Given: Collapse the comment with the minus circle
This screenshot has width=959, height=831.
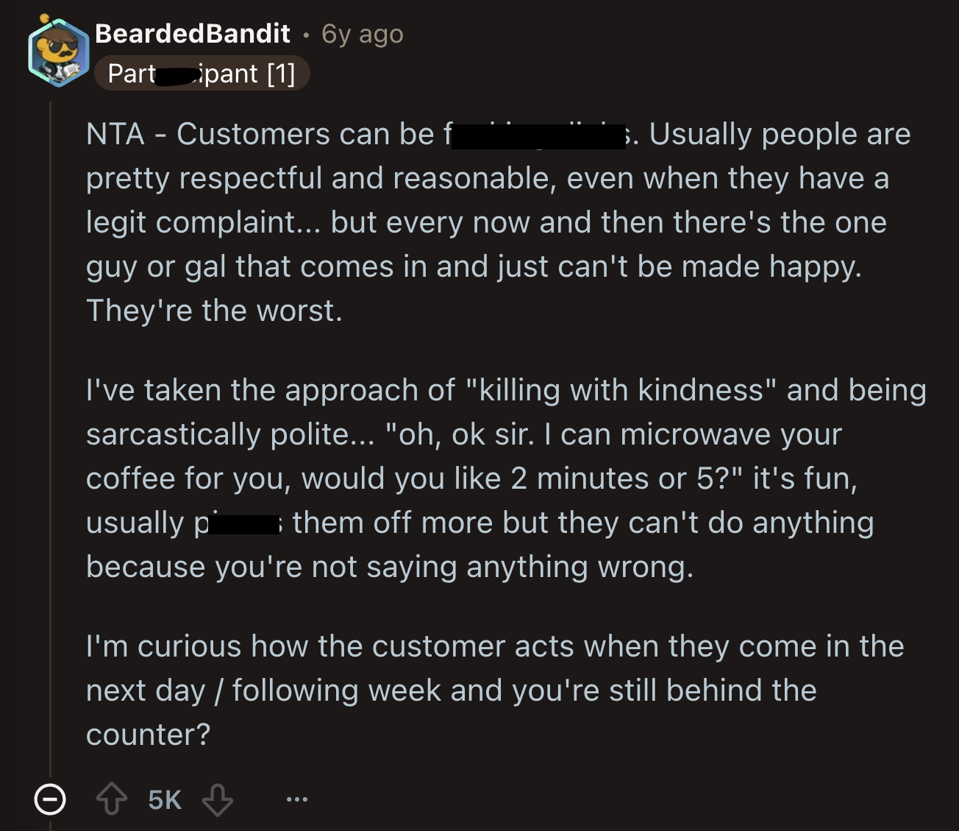Looking at the screenshot, I should click(x=50, y=799).
